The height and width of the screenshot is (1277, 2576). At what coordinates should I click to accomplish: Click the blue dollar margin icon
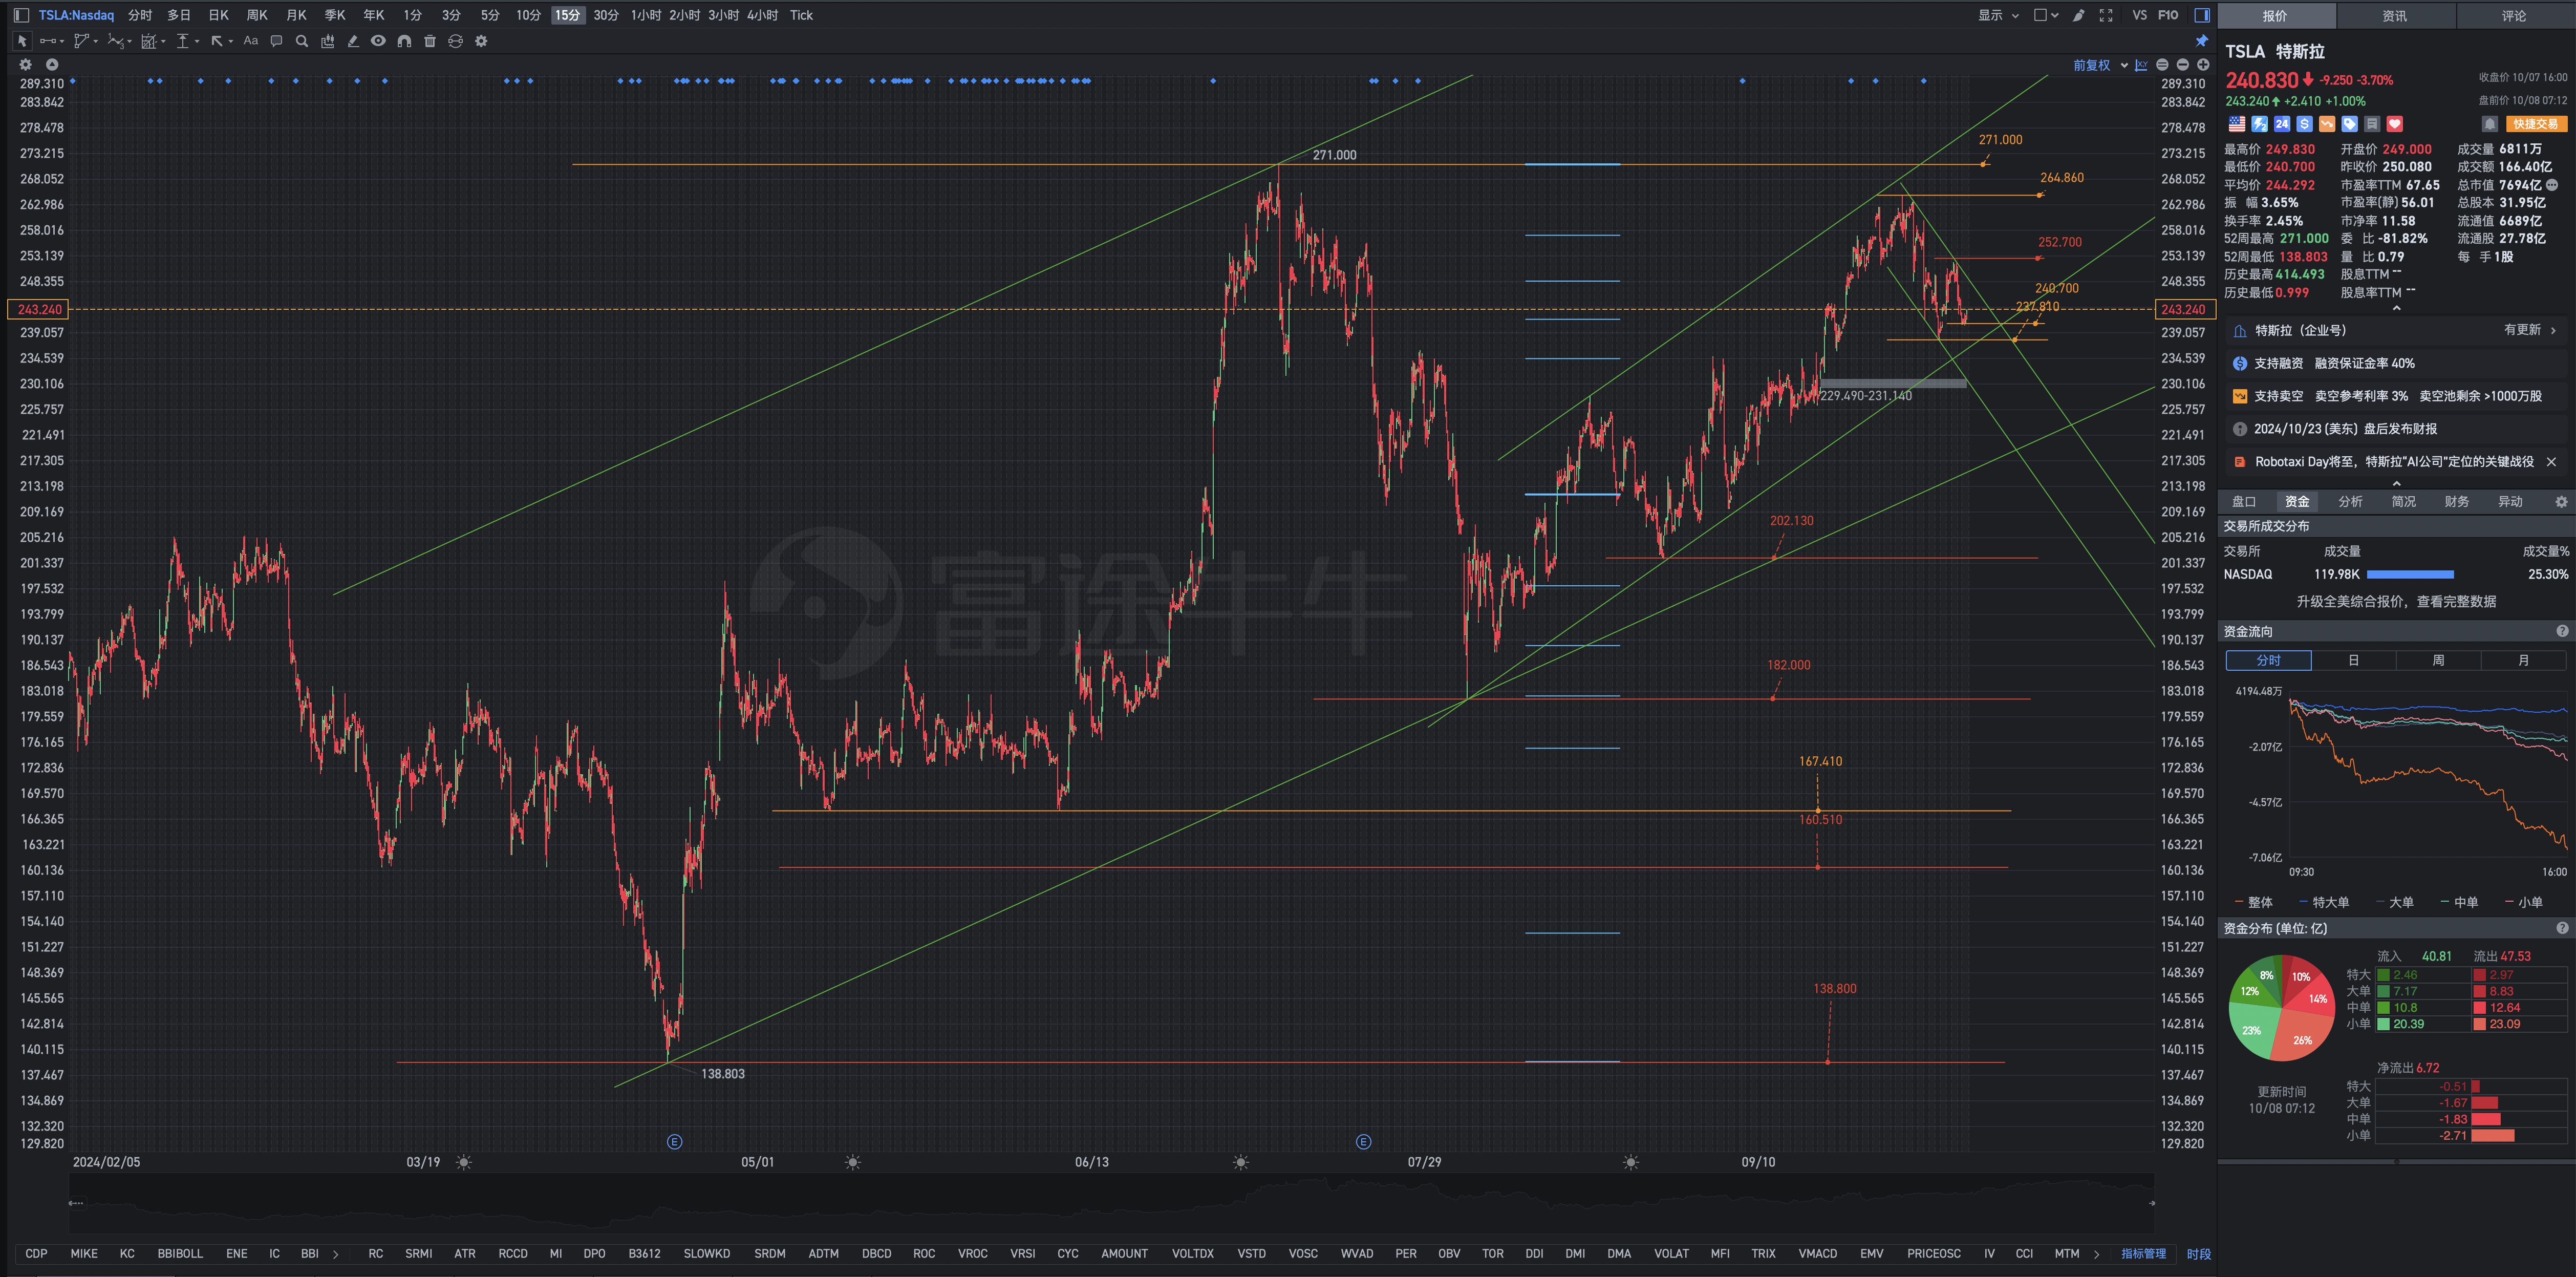[2304, 124]
